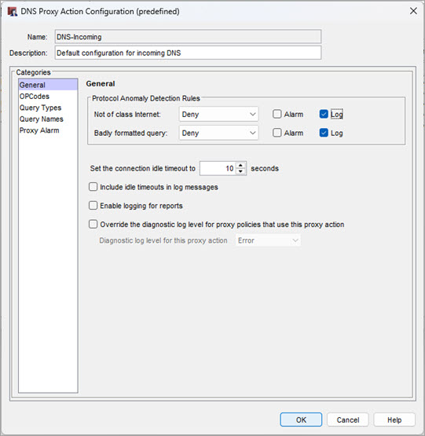
Task: Expand the Badly formatted query action dropdown
Action: click(x=218, y=133)
